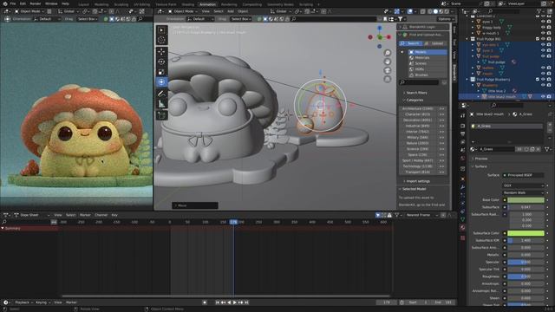
Task: Open the Random Walk subsurface method dropdown
Action: (x=524, y=192)
